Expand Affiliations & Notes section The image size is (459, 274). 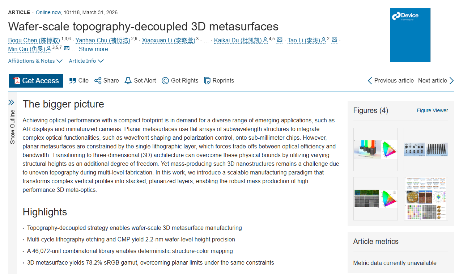(x=35, y=61)
